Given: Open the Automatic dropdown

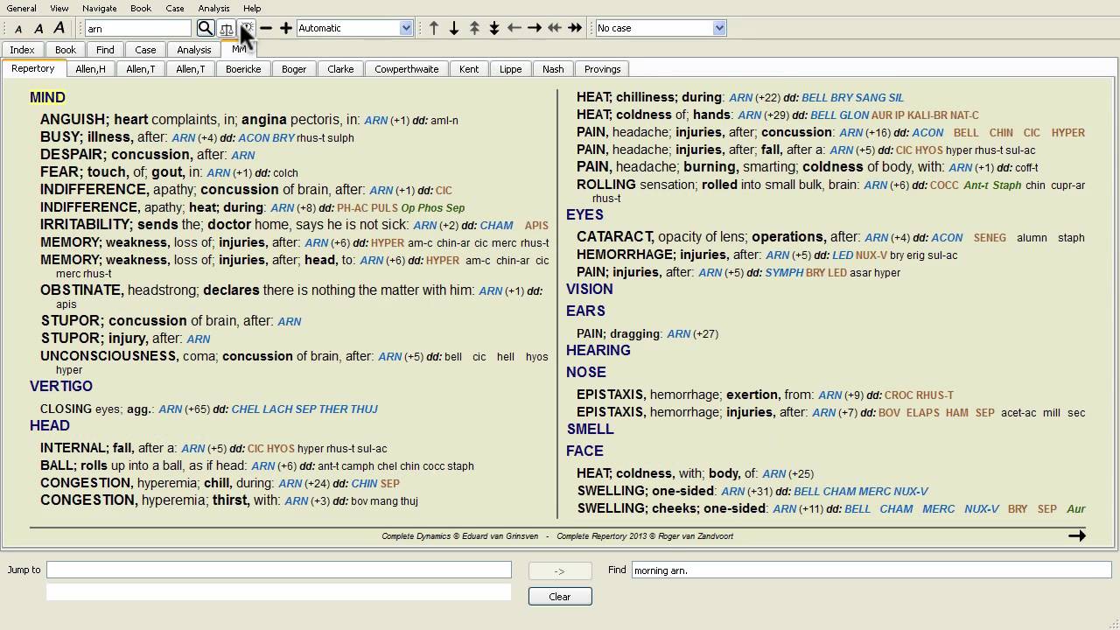Looking at the screenshot, I should [x=354, y=28].
